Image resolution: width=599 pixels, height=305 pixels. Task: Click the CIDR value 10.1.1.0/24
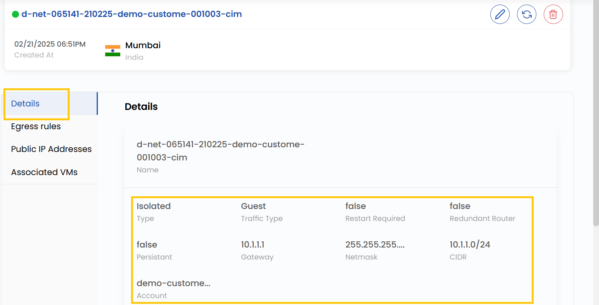(469, 244)
